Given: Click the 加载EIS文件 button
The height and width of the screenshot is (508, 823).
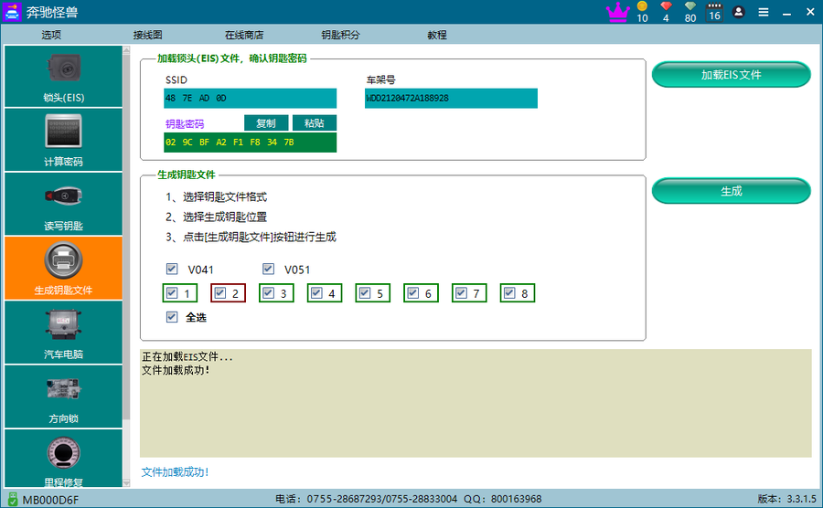Looking at the screenshot, I should [x=731, y=75].
